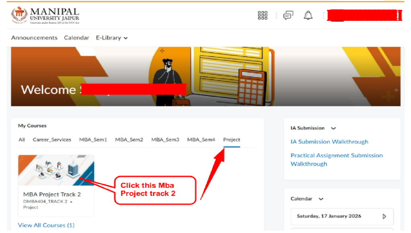Select the MBA_Sem4 tab
This screenshot has height=233, width=411.
201,140
